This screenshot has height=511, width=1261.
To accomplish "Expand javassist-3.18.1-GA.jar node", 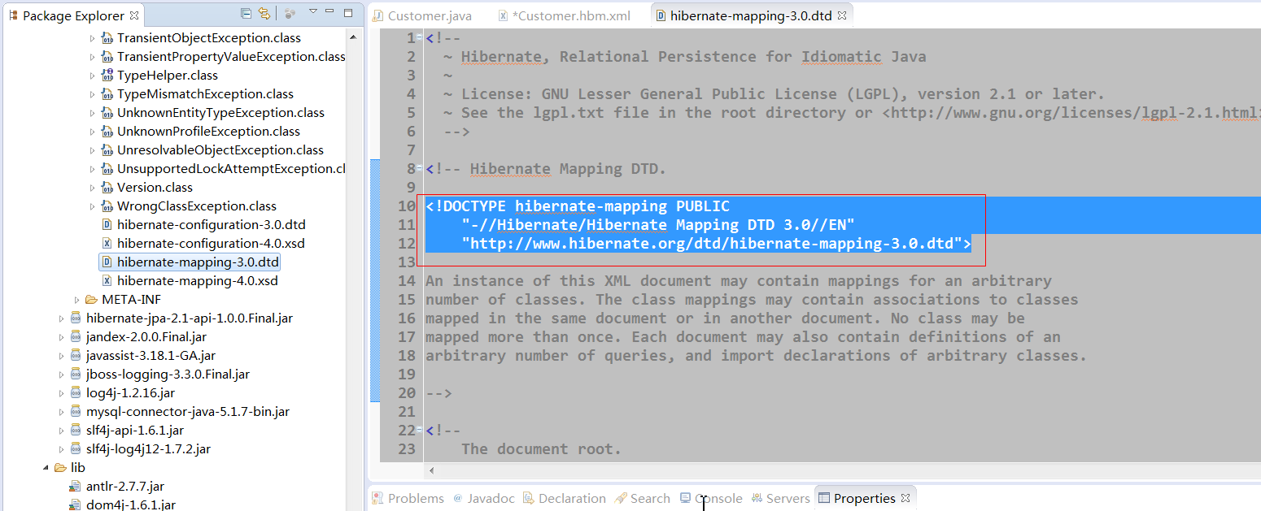I will point(61,356).
